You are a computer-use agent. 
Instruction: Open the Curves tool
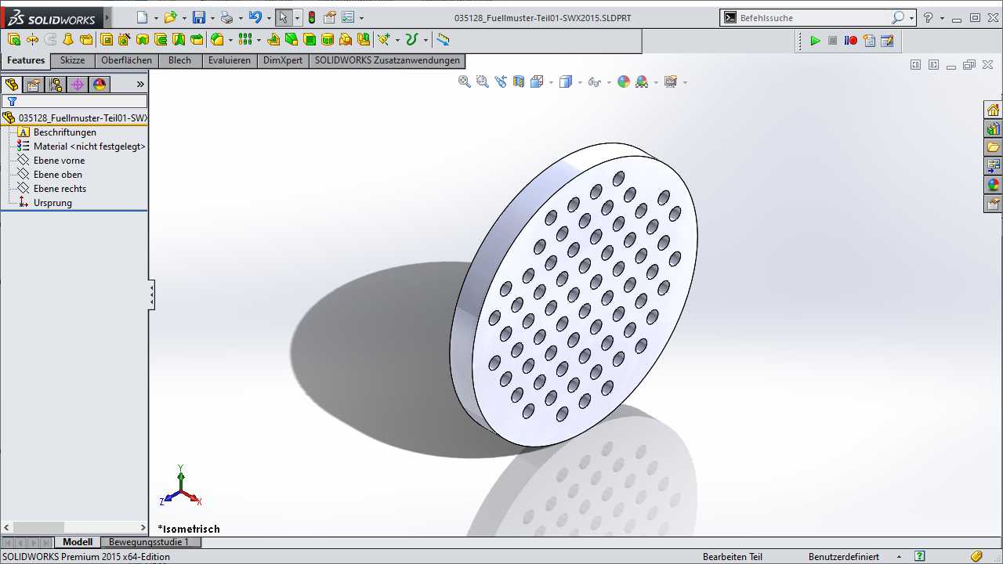[411, 39]
